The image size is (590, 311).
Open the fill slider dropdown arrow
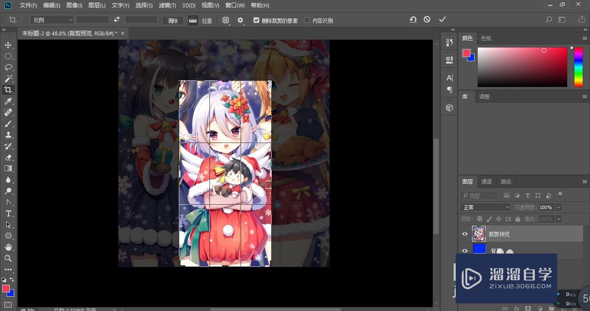click(558, 219)
